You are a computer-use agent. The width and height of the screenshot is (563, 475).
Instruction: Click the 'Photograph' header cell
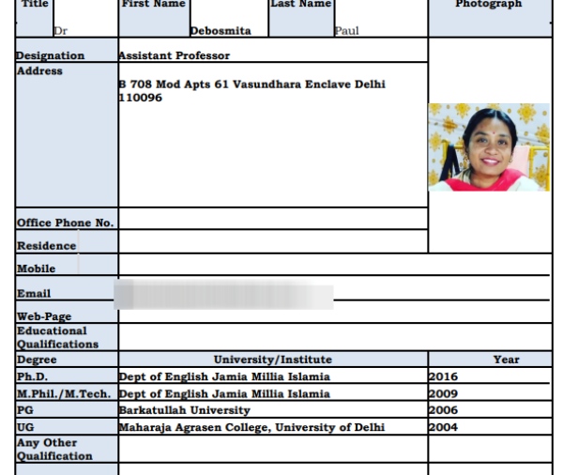coord(490,18)
